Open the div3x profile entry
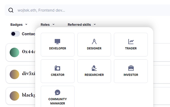 coord(21,74)
